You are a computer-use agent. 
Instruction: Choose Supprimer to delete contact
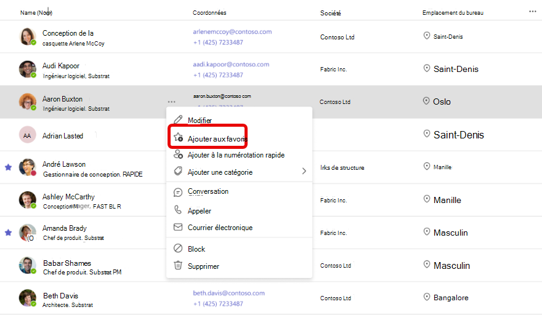239,266
